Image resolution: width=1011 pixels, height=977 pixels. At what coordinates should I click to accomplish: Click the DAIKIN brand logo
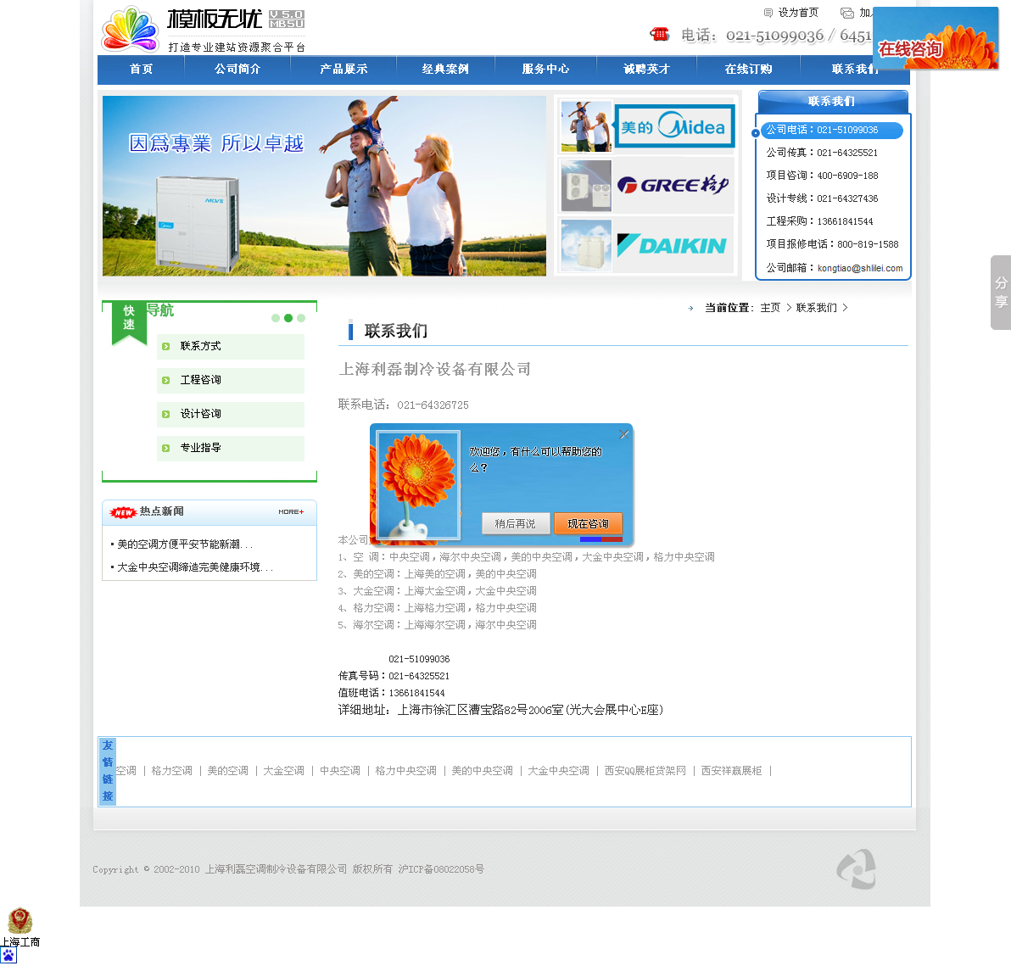pos(673,245)
